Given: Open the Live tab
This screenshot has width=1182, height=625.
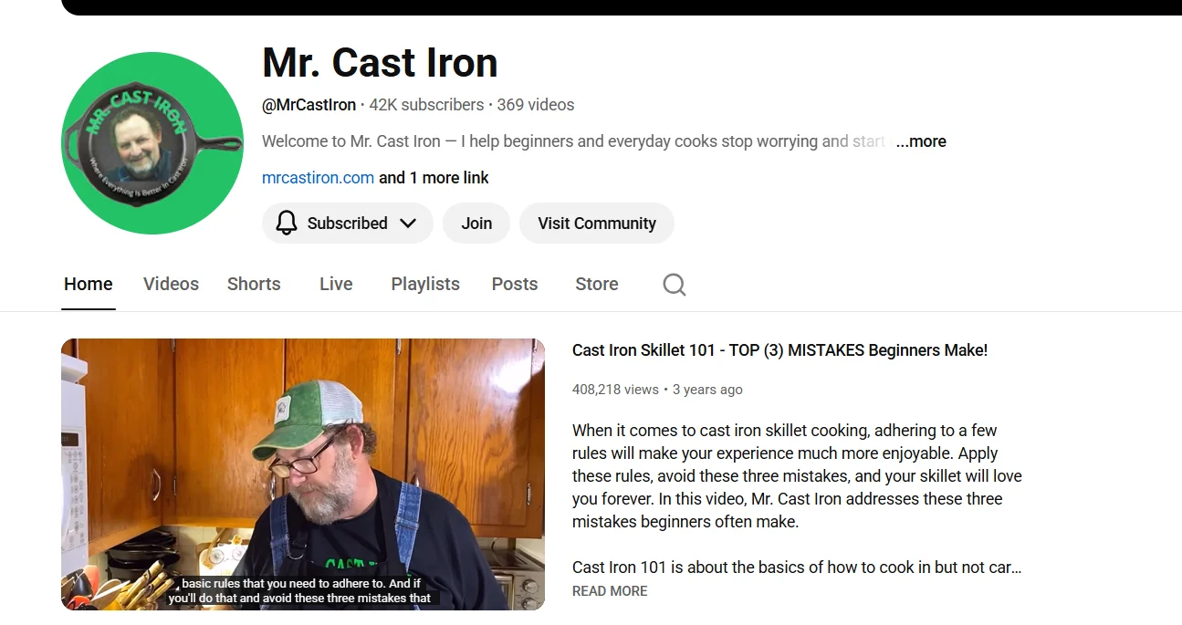Looking at the screenshot, I should 336,284.
